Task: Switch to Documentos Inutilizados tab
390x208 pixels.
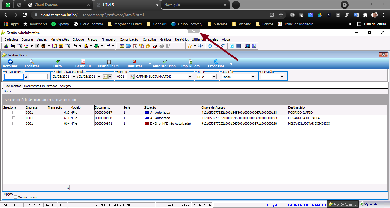Action: [41, 86]
